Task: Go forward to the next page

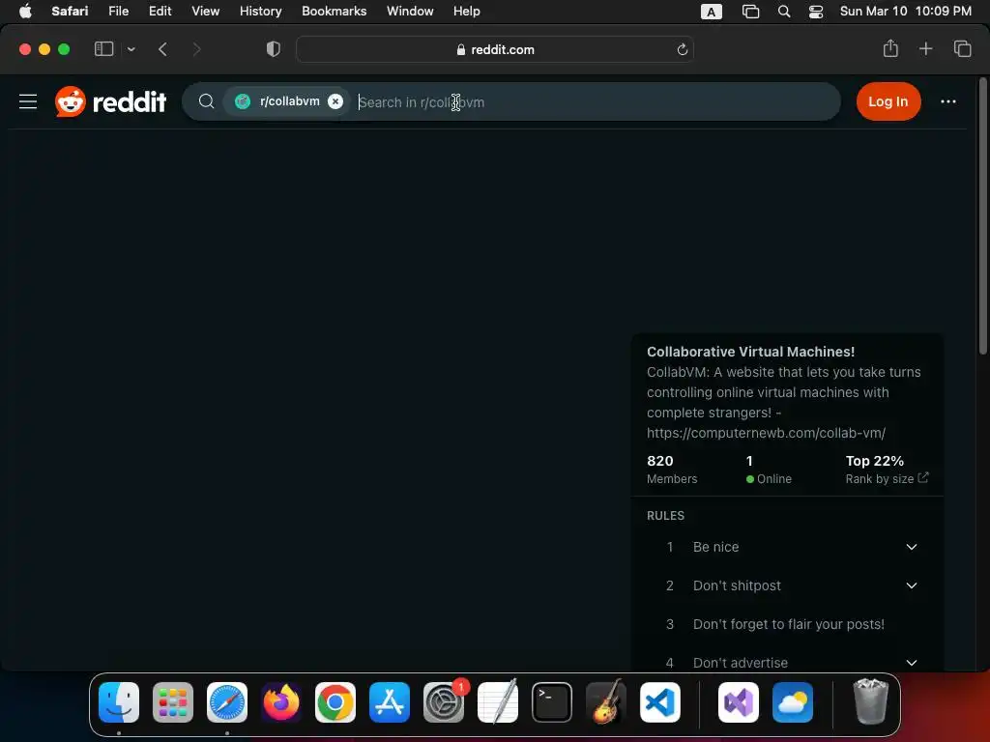Action: pyautogui.click(x=196, y=49)
